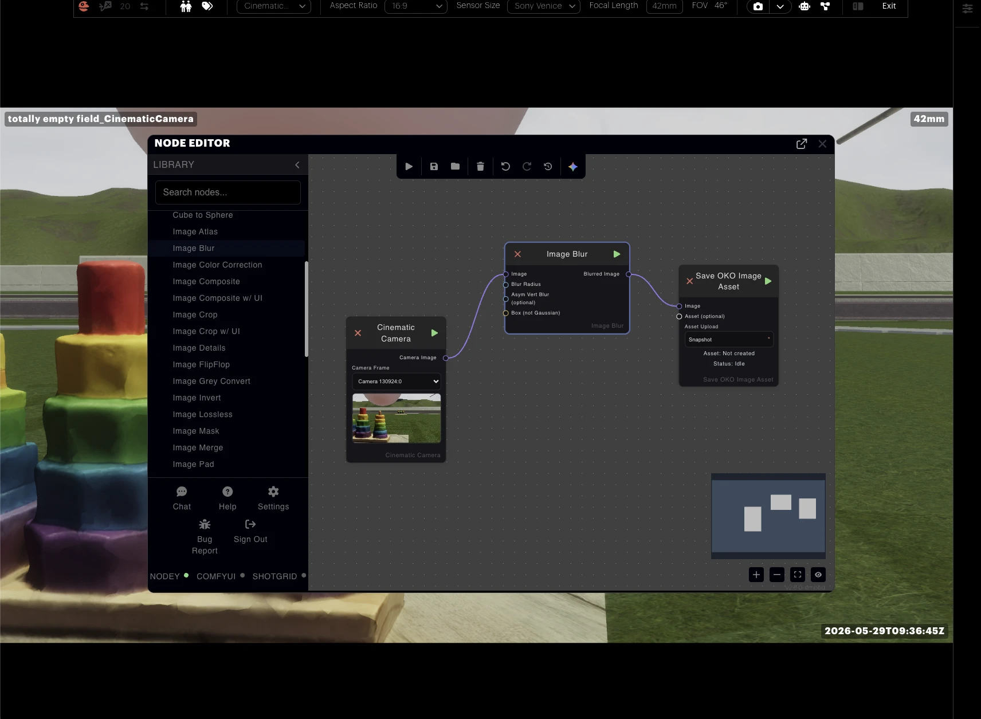Select the Image Blur library entry

[x=194, y=249]
